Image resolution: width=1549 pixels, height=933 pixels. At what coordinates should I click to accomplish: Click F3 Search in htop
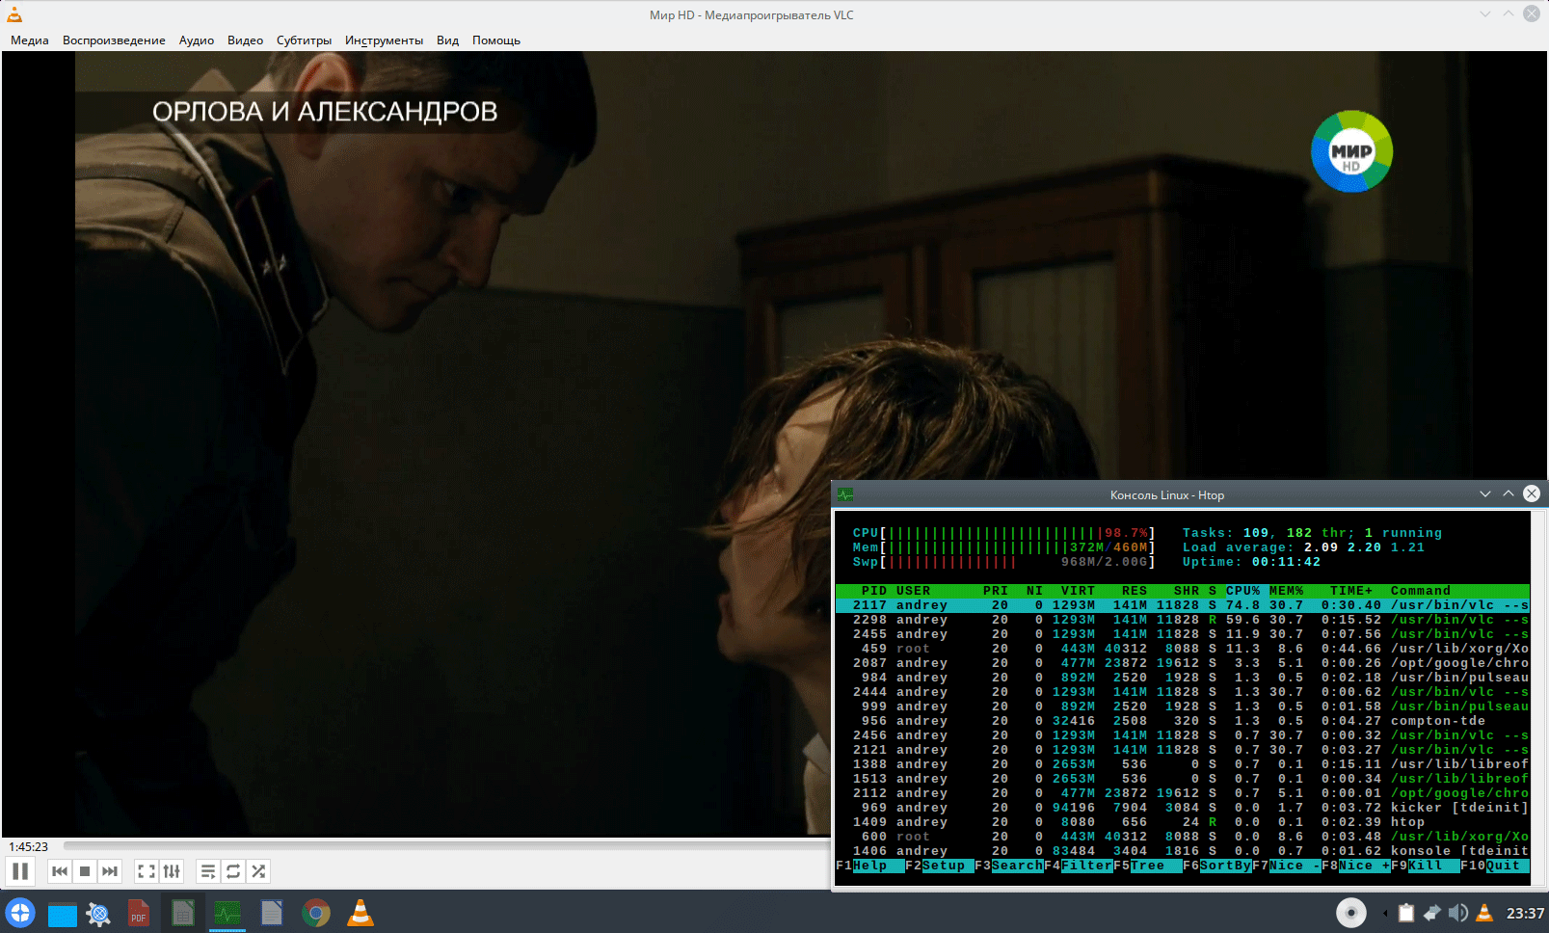point(1009,866)
